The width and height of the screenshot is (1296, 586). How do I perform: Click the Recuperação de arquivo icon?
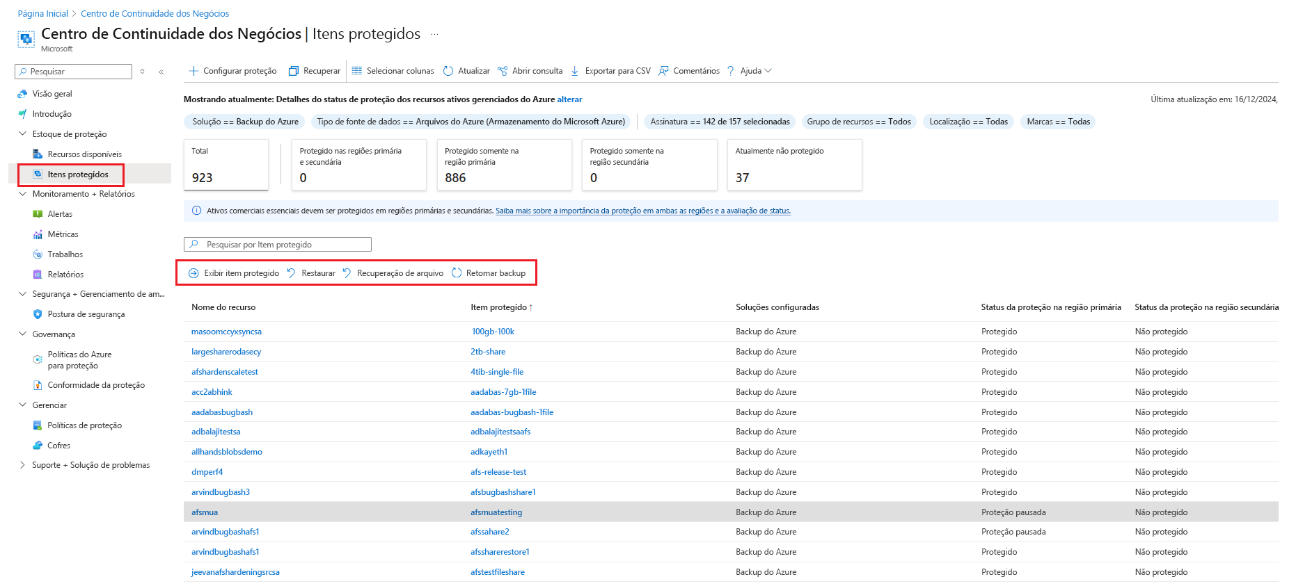pos(347,273)
